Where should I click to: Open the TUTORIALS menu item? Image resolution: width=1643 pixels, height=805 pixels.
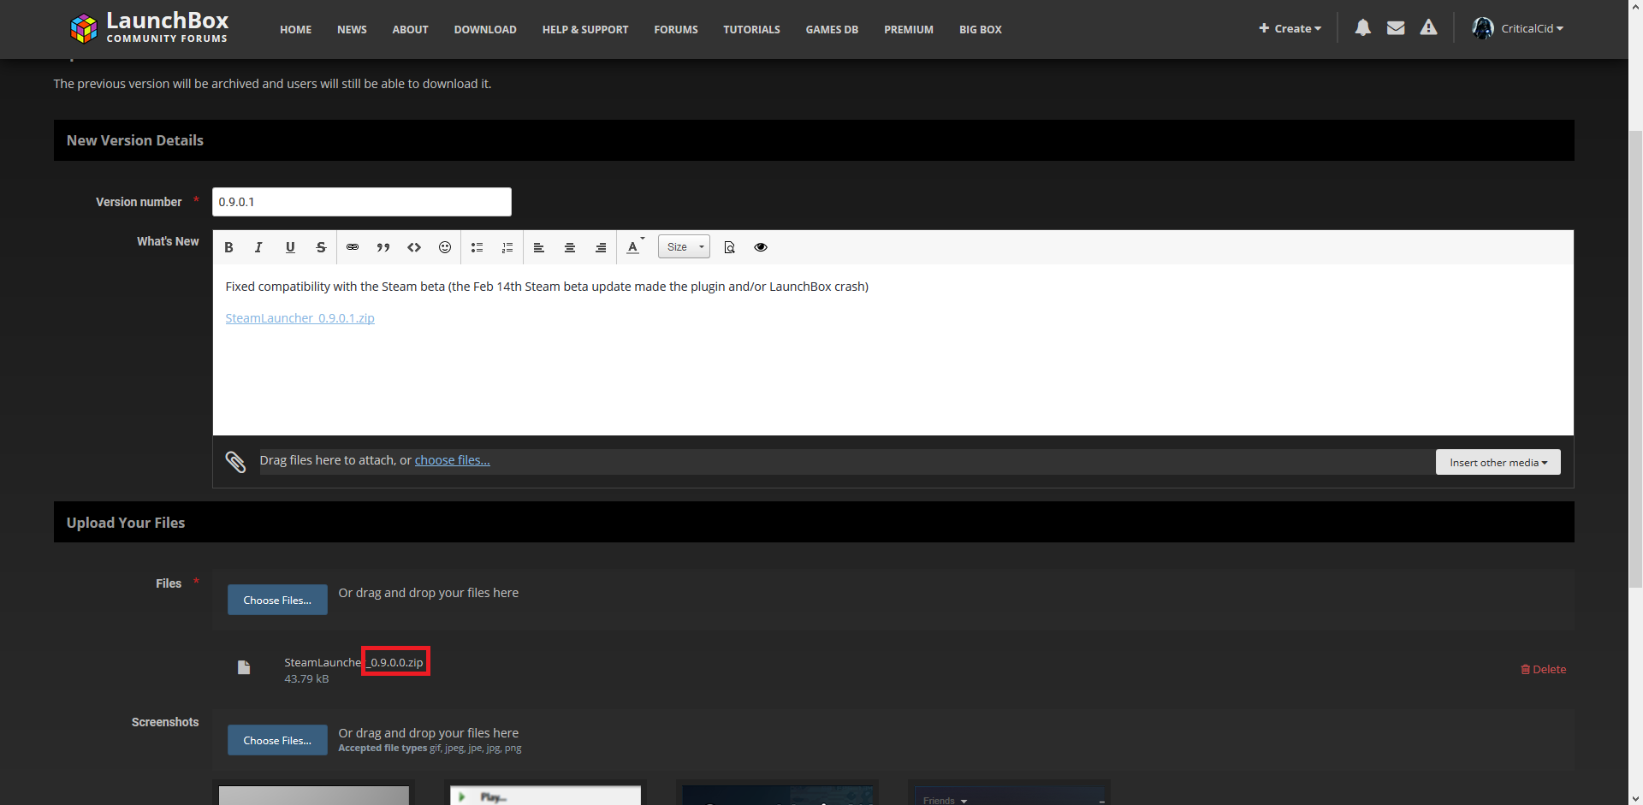[752, 29]
